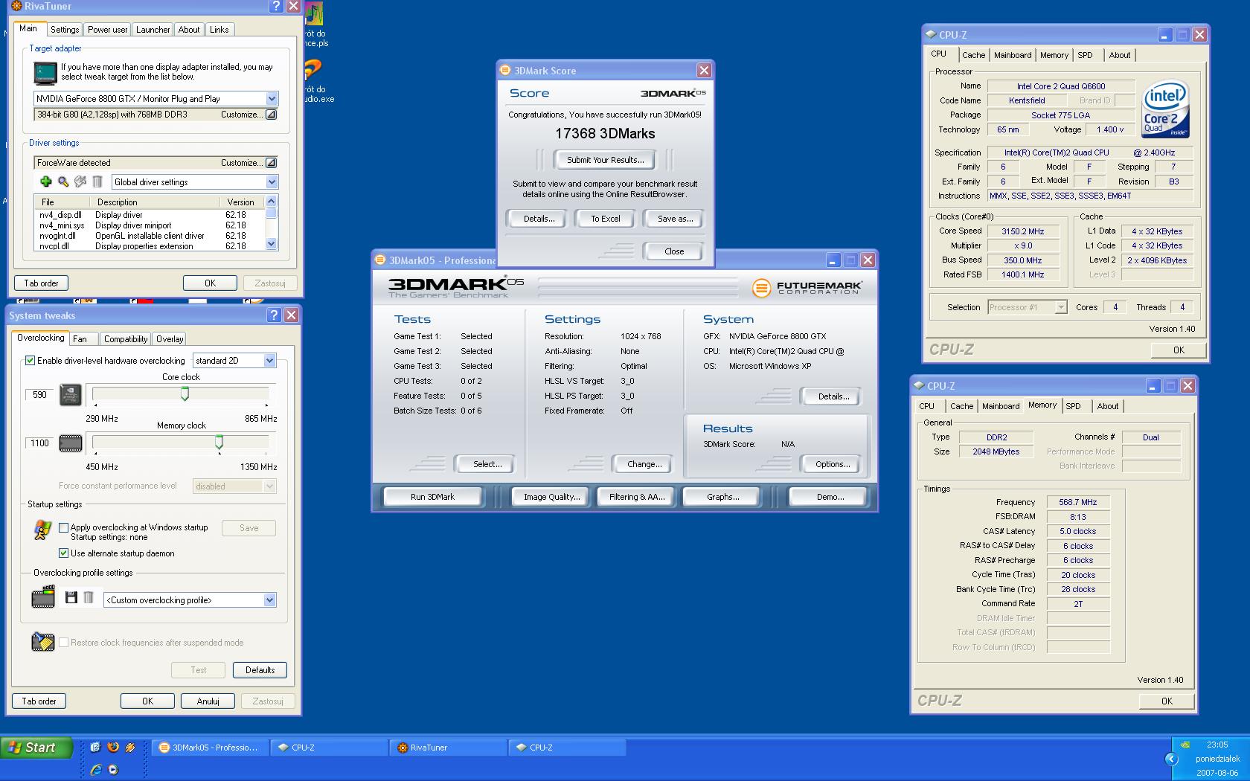1250x781 pixels.
Task: Check Apply overclocking at Windows startup
Action: coord(64,527)
